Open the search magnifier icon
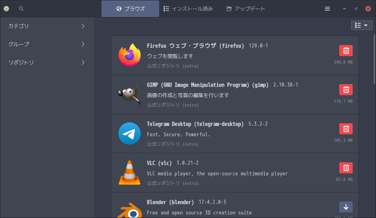376x218 pixels. (x=21, y=9)
